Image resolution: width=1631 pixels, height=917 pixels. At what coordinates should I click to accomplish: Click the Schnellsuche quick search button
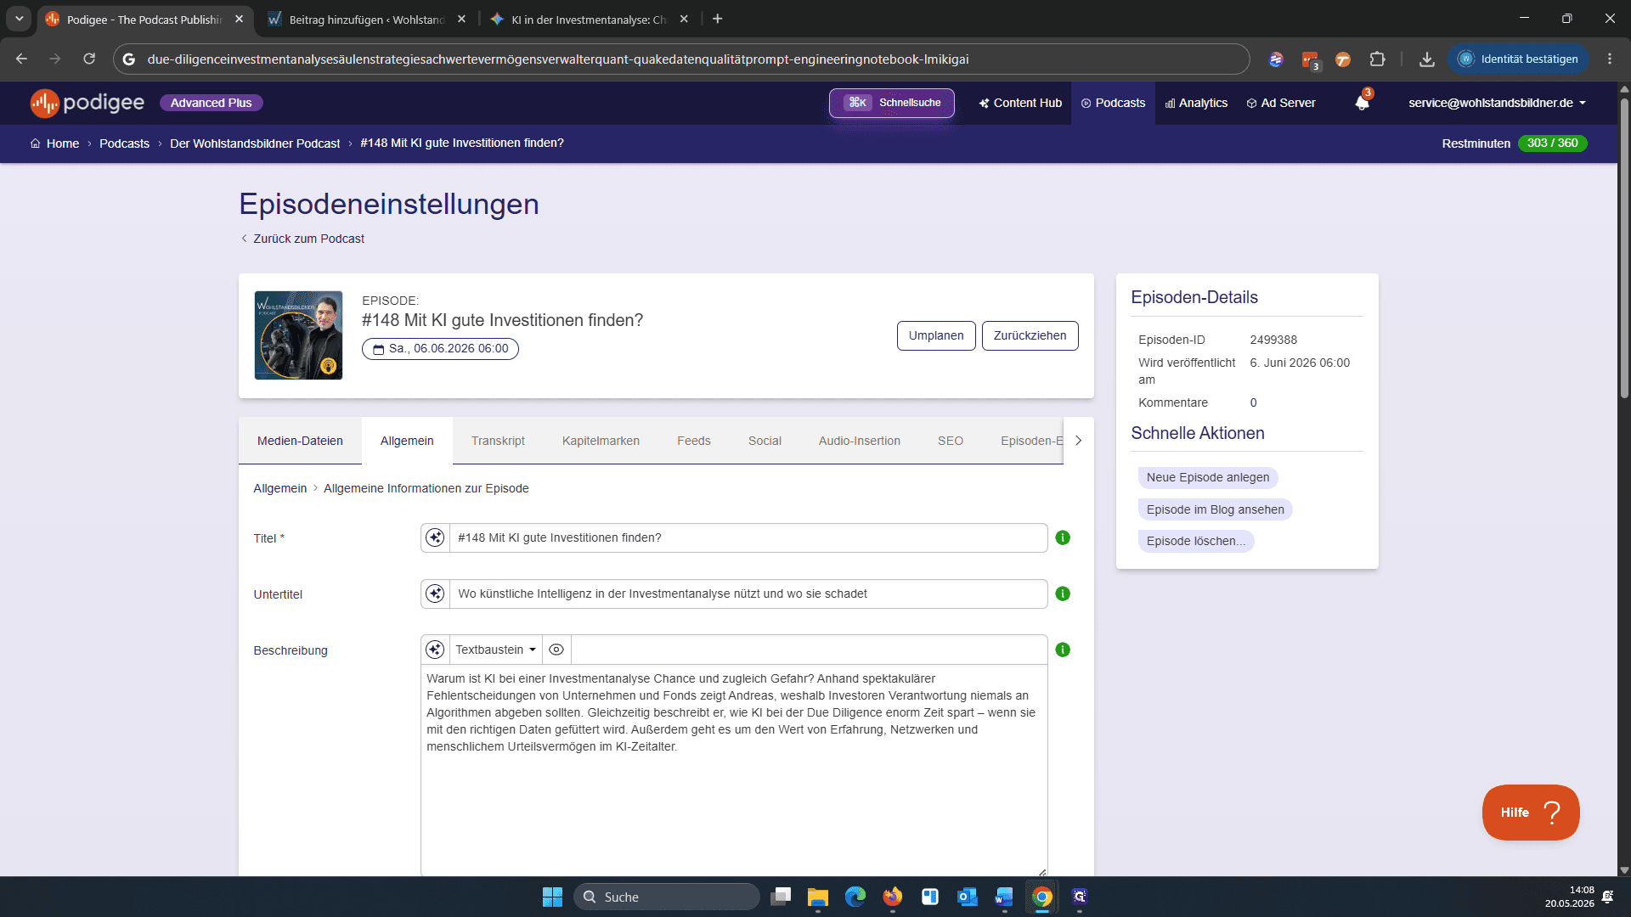892,103
